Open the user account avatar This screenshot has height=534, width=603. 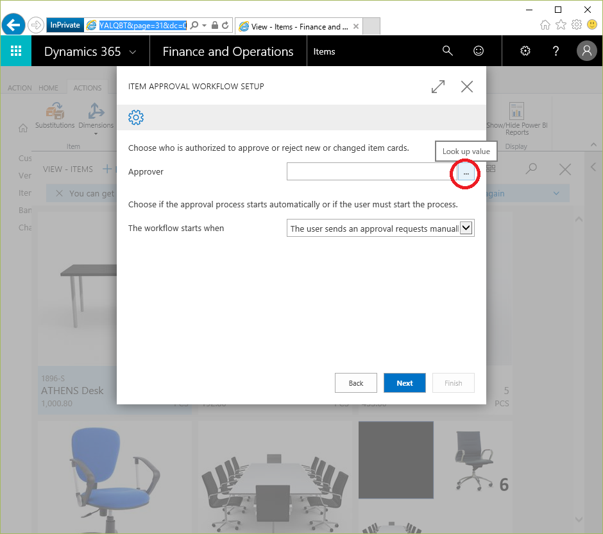pos(586,51)
